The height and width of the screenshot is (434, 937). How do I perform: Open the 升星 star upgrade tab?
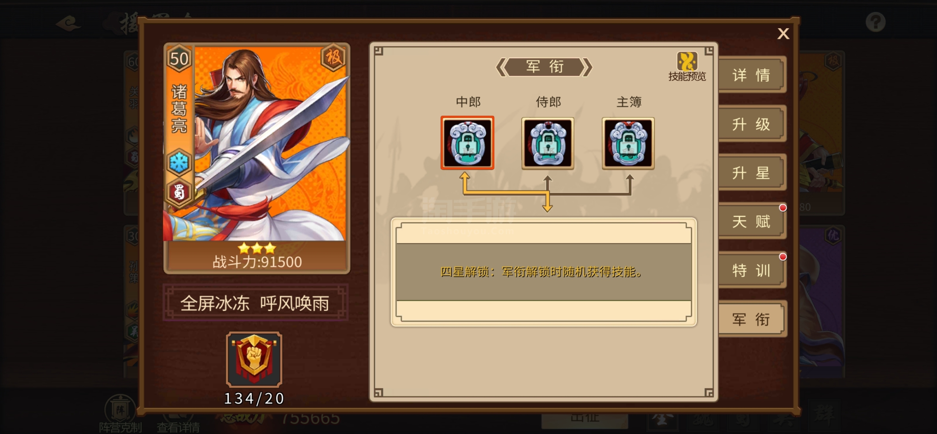752,172
